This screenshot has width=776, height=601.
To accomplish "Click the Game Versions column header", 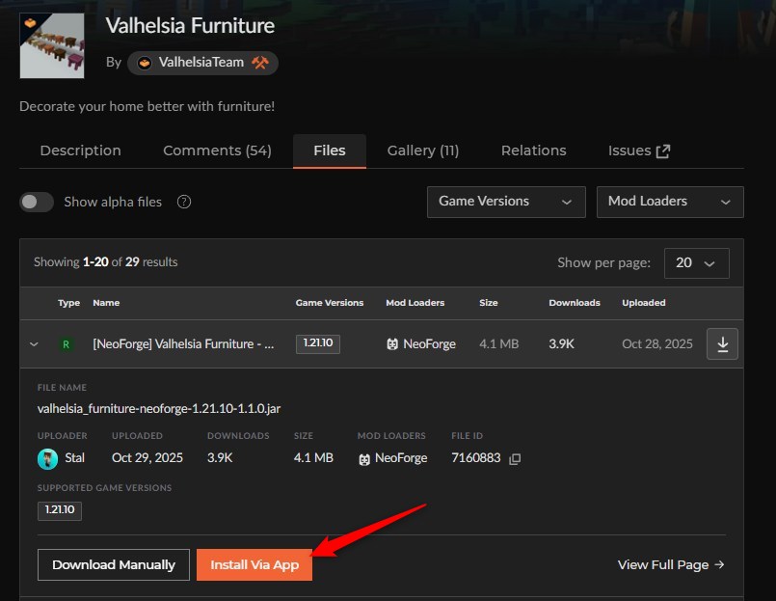I will (330, 303).
